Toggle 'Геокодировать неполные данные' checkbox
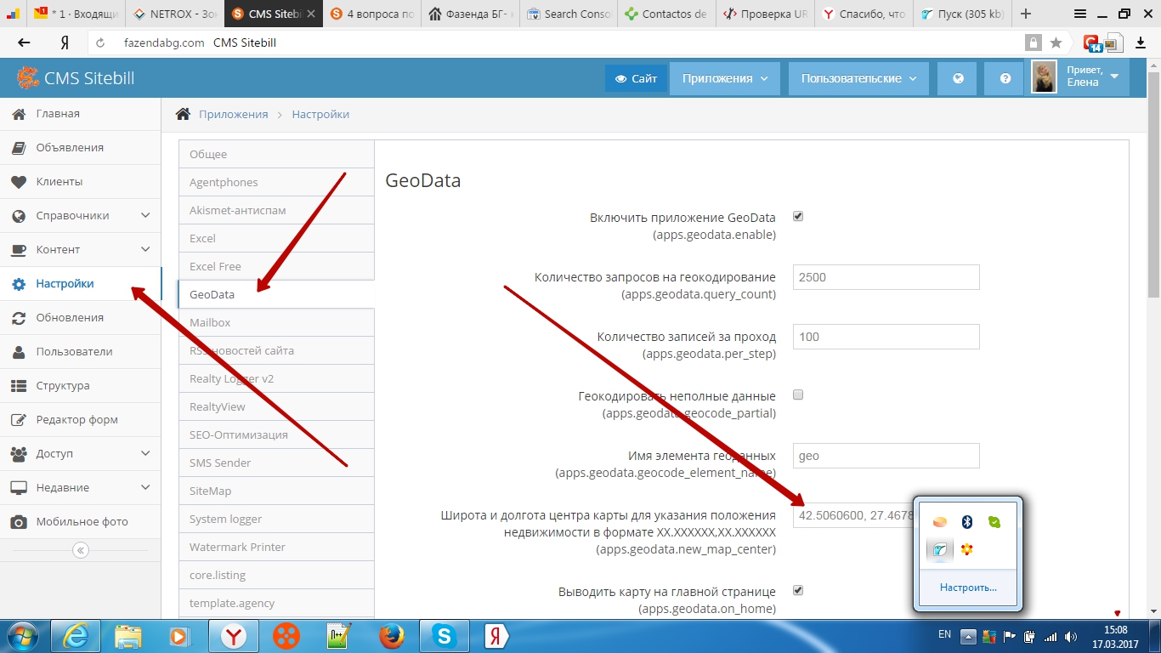The width and height of the screenshot is (1161, 653). pyautogui.click(x=798, y=395)
